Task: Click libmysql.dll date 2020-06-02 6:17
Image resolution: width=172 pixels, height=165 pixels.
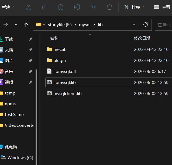Action: (150, 72)
